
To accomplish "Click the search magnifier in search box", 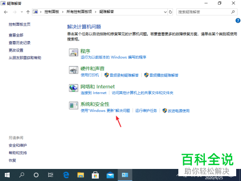I will 233,12.
